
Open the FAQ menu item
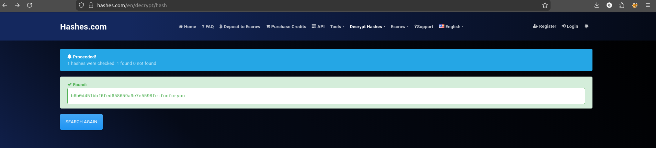[x=208, y=26]
